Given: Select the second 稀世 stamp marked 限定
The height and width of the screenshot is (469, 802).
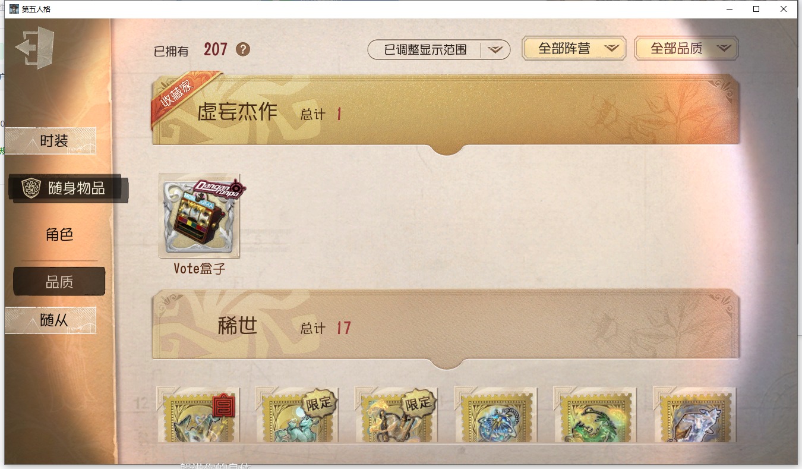Looking at the screenshot, I should pyautogui.click(x=298, y=415).
